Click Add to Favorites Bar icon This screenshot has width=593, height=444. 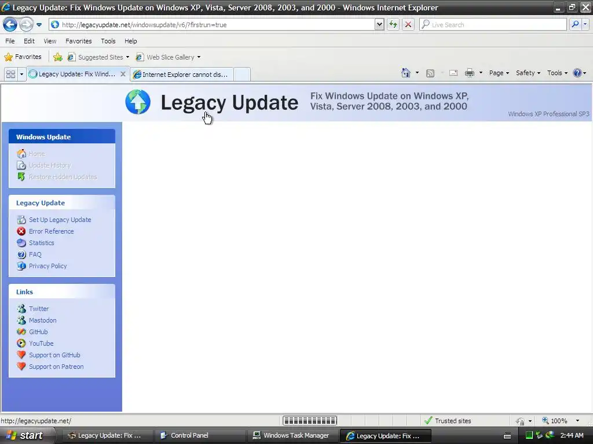point(58,57)
